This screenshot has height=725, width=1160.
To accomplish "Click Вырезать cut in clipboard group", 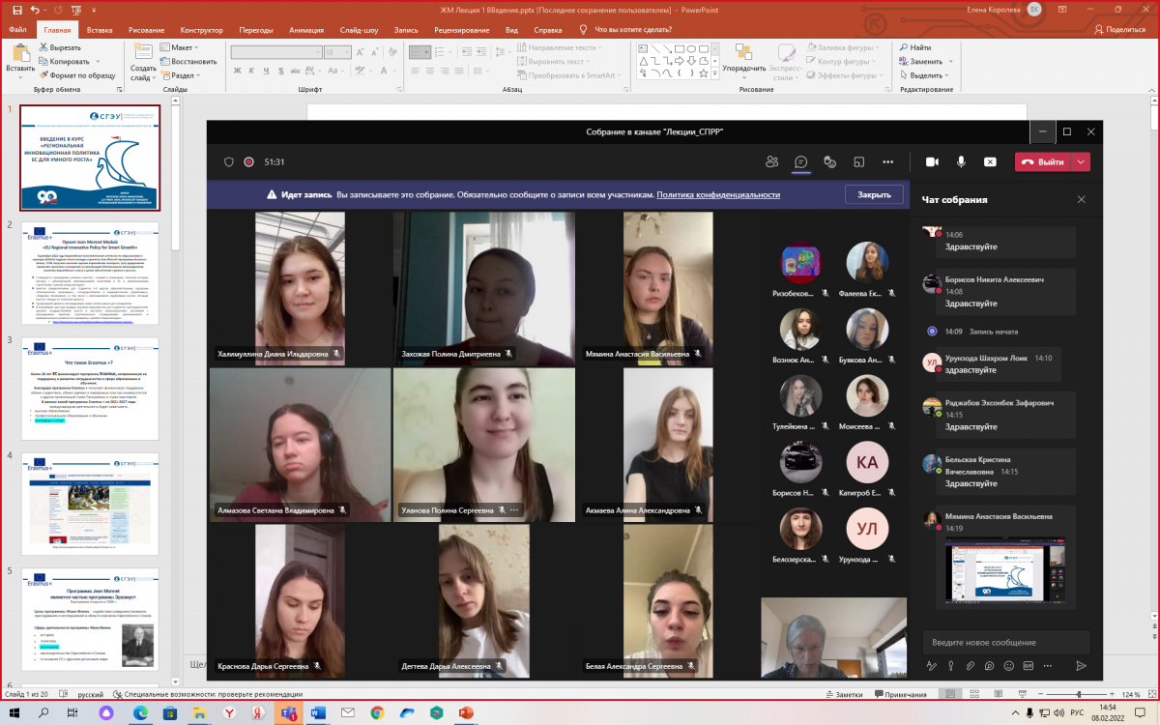I will [58, 47].
